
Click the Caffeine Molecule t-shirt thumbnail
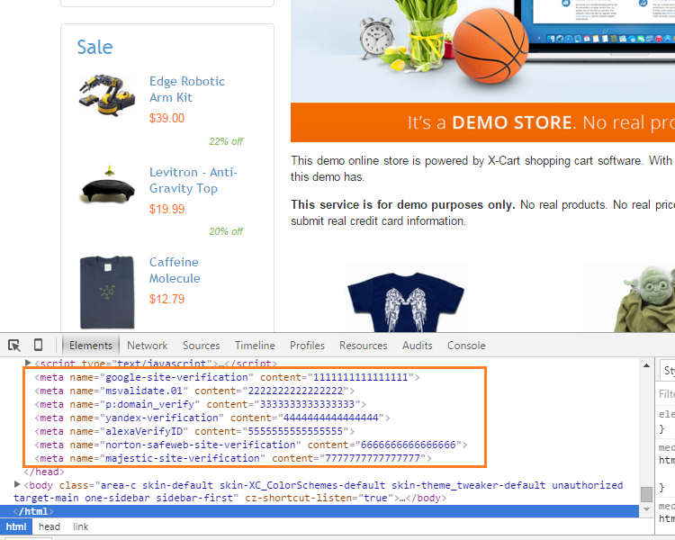(x=107, y=292)
